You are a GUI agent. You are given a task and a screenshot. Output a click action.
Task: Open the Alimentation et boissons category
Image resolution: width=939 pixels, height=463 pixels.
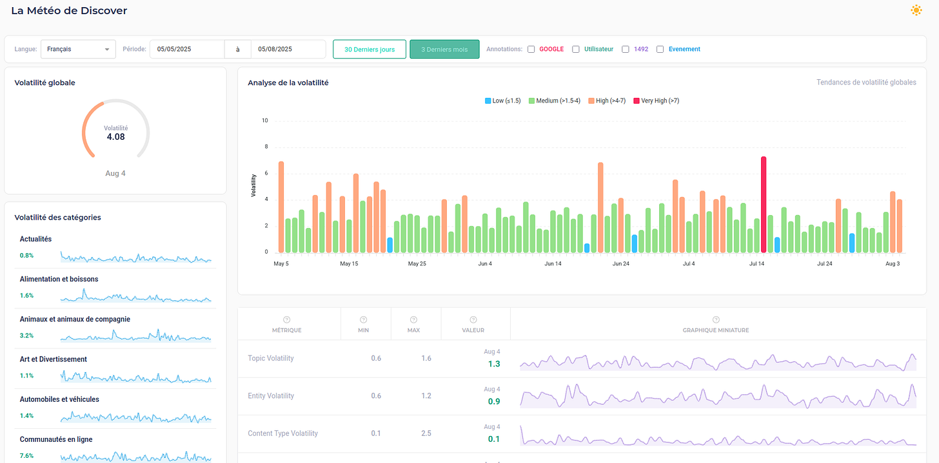115,288
